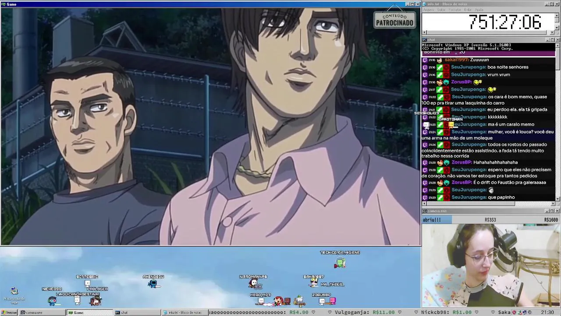Click the NICKCB98 avatar sprite
The image size is (561, 316).
(x=52, y=301)
